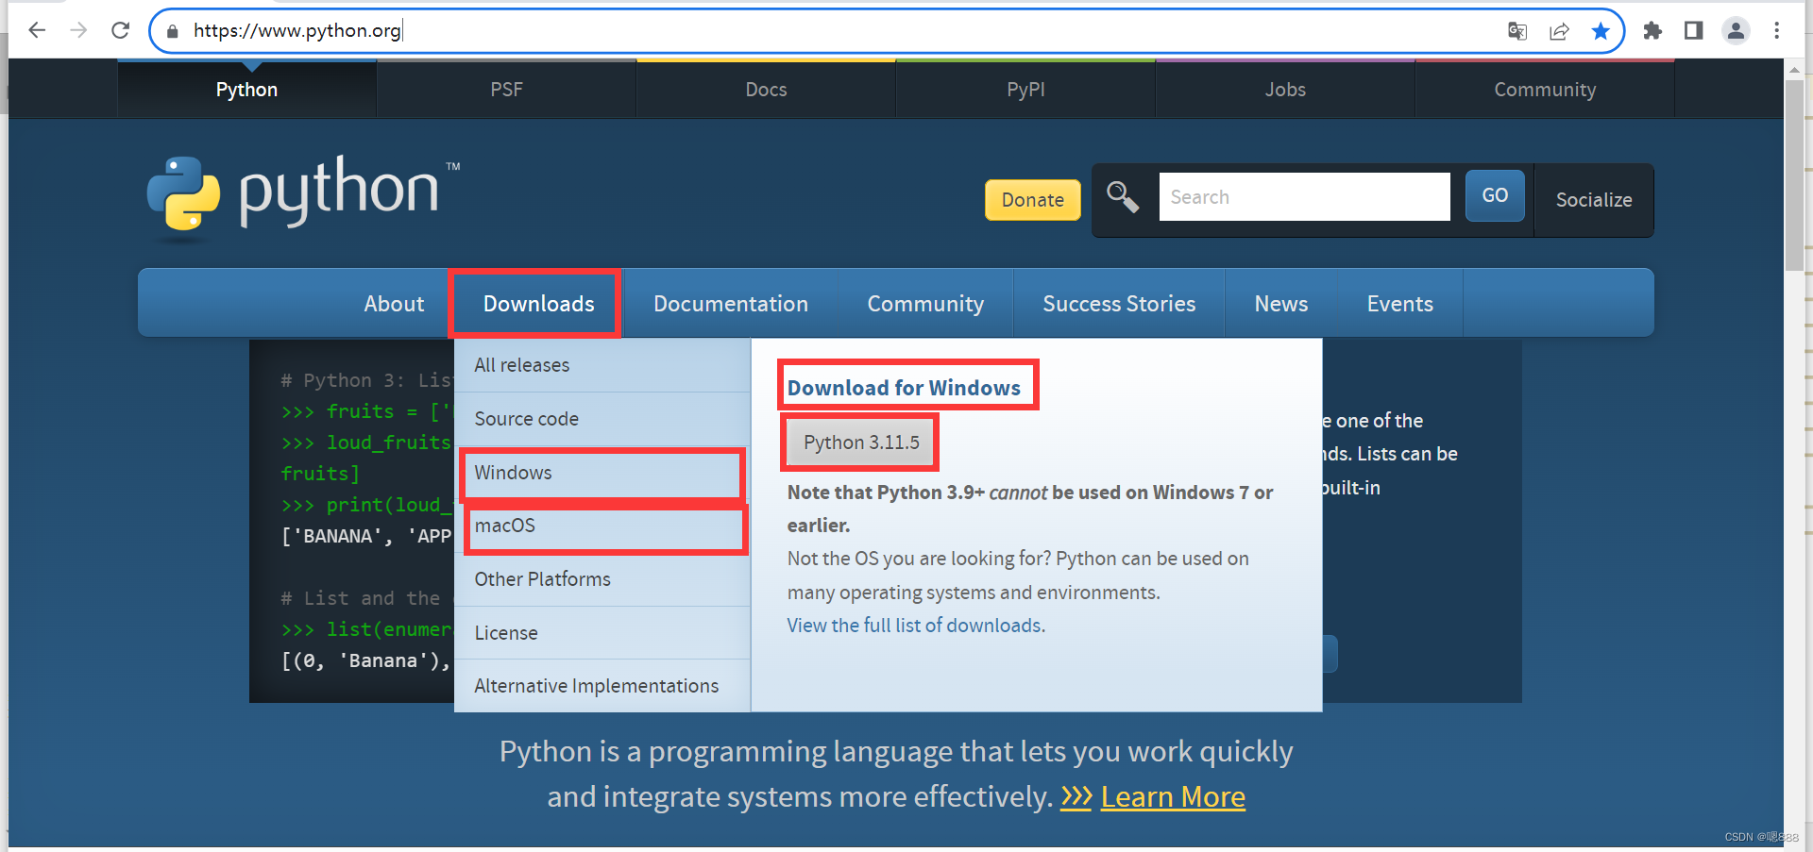Select the Jobs top tab
Image resolution: width=1813 pixels, height=852 pixels.
tap(1285, 90)
